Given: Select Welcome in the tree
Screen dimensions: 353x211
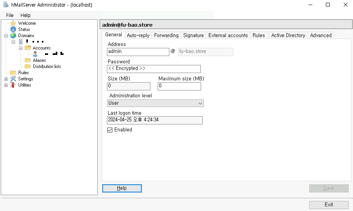Looking at the screenshot, I should pos(27,23).
